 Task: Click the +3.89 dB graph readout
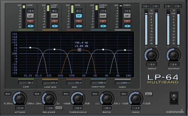coord(81,46)
